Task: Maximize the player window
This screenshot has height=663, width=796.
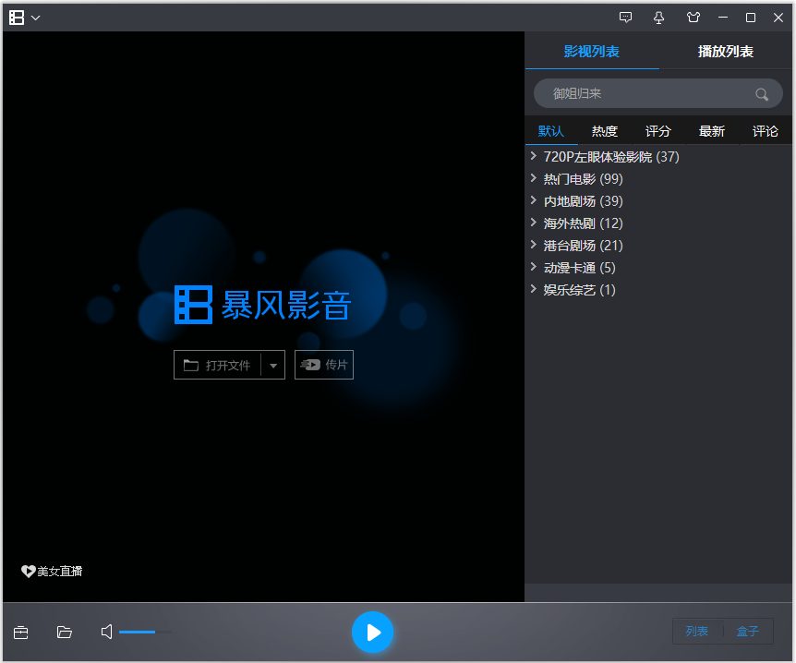Action: (x=751, y=18)
